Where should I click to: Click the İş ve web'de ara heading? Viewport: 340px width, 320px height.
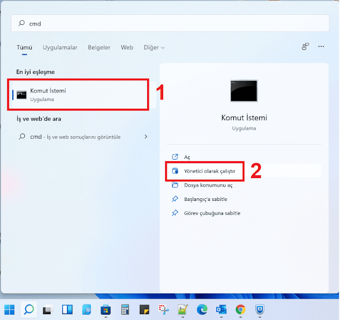pyautogui.click(x=39, y=119)
